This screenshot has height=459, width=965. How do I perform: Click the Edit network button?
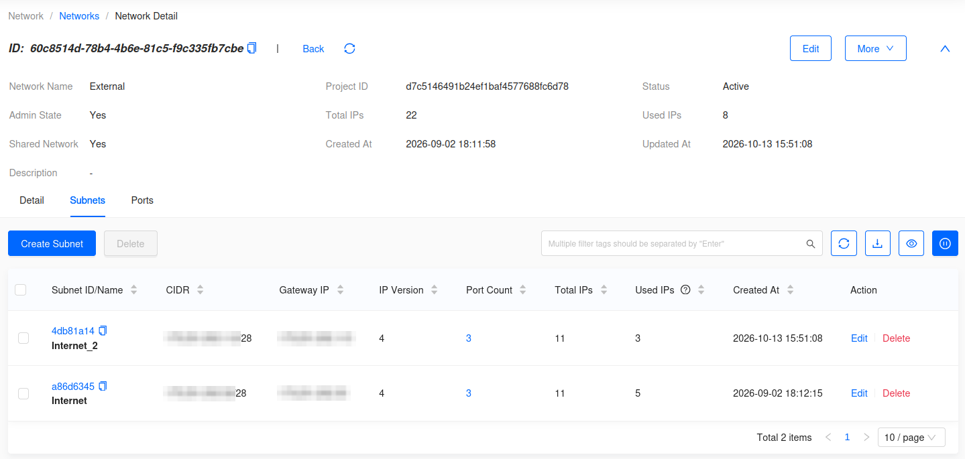pos(811,48)
